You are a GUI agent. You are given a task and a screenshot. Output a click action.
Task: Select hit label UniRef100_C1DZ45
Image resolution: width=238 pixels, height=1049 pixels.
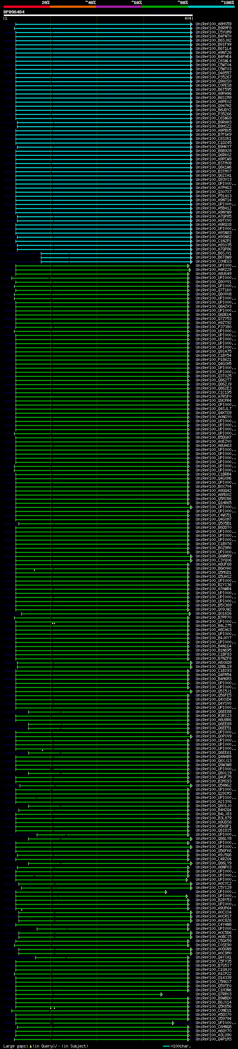(213, 143)
